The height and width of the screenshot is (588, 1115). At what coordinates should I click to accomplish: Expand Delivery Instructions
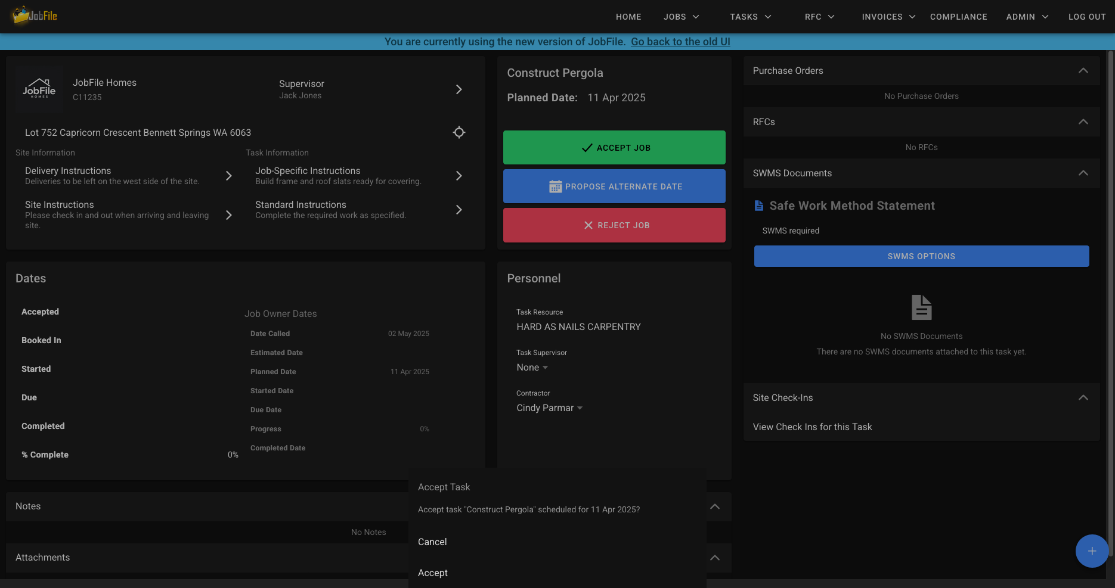[228, 176]
